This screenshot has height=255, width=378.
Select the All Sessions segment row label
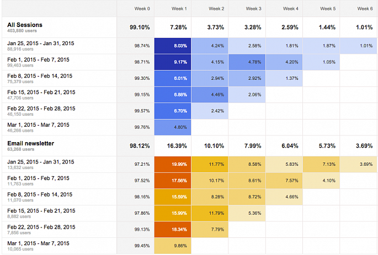point(25,25)
